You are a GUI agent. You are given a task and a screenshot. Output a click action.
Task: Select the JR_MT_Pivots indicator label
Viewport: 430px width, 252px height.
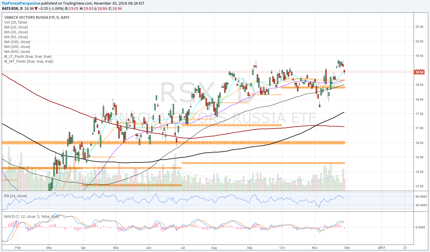[x=28, y=61]
